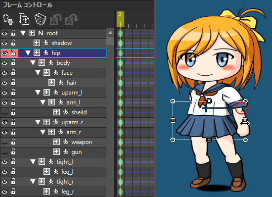Screen dimensions: 272x197
Task: Select the leg_r part row
Action: 53,192
